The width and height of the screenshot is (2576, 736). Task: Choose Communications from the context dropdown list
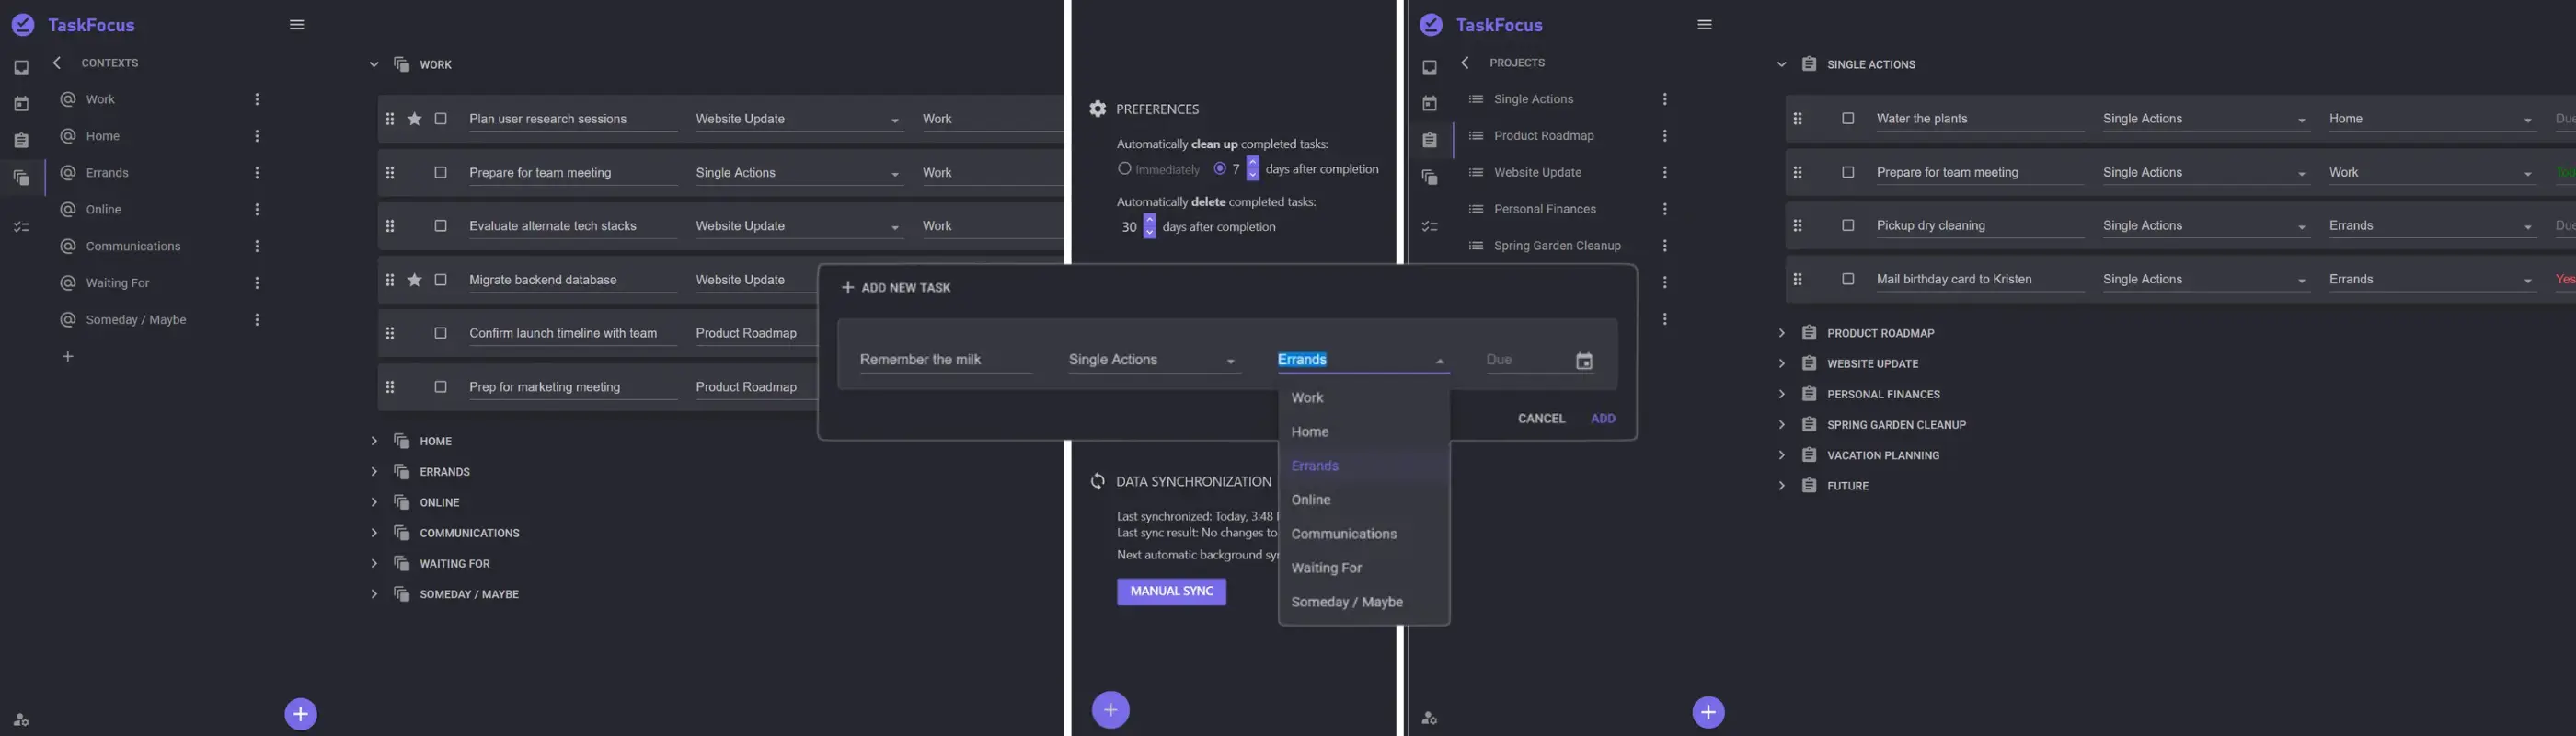pos(1343,534)
